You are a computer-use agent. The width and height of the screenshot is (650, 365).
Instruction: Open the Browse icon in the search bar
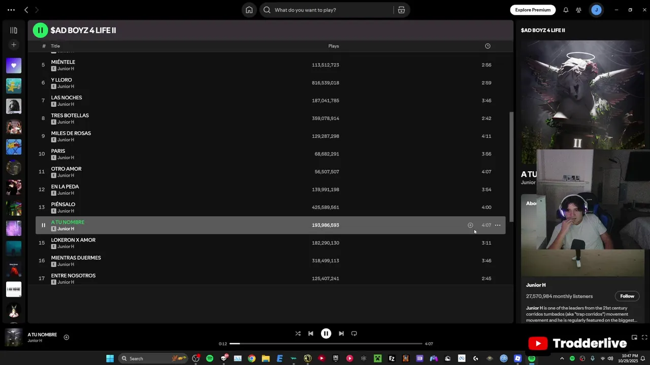pos(401,10)
